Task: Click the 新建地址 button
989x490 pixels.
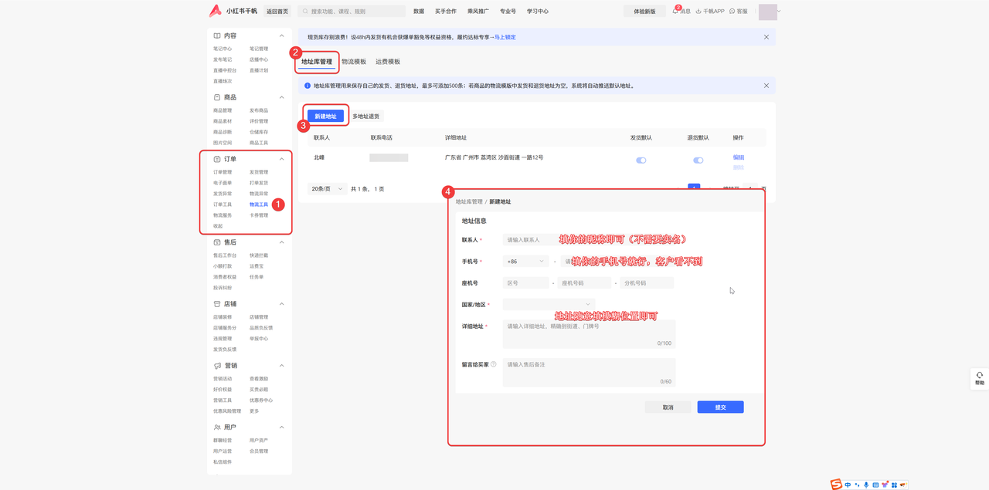Action: click(325, 117)
